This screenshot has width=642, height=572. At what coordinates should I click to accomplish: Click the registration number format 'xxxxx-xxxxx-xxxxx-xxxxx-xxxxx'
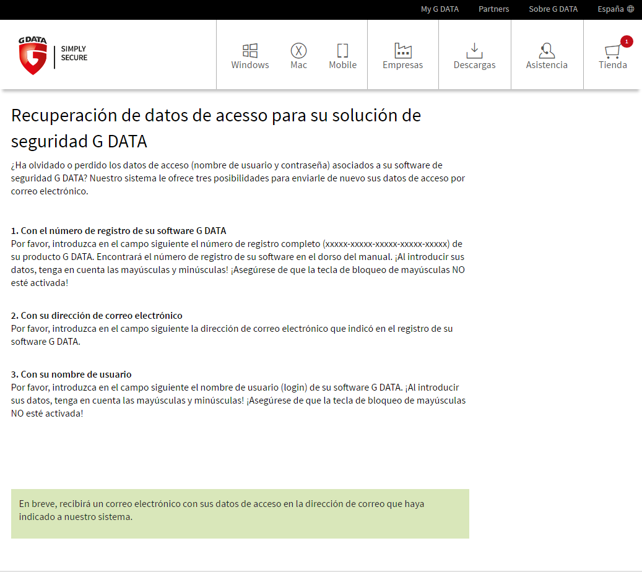386,244
